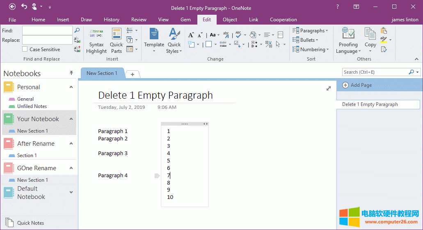The width and height of the screenshot is (423, 230).
Task: Collapse the Personal notebook
Action: coord(71,87)
